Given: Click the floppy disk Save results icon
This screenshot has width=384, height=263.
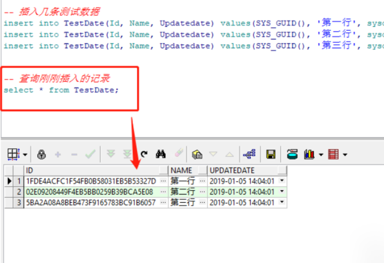Looking at the screenshot, I should pyautogui.click(x=271, y=154).
